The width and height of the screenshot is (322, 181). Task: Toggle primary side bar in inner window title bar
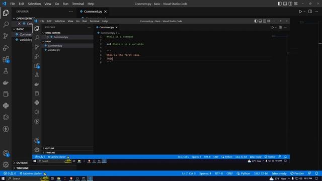pyautogui.click(x=256, y=21)
